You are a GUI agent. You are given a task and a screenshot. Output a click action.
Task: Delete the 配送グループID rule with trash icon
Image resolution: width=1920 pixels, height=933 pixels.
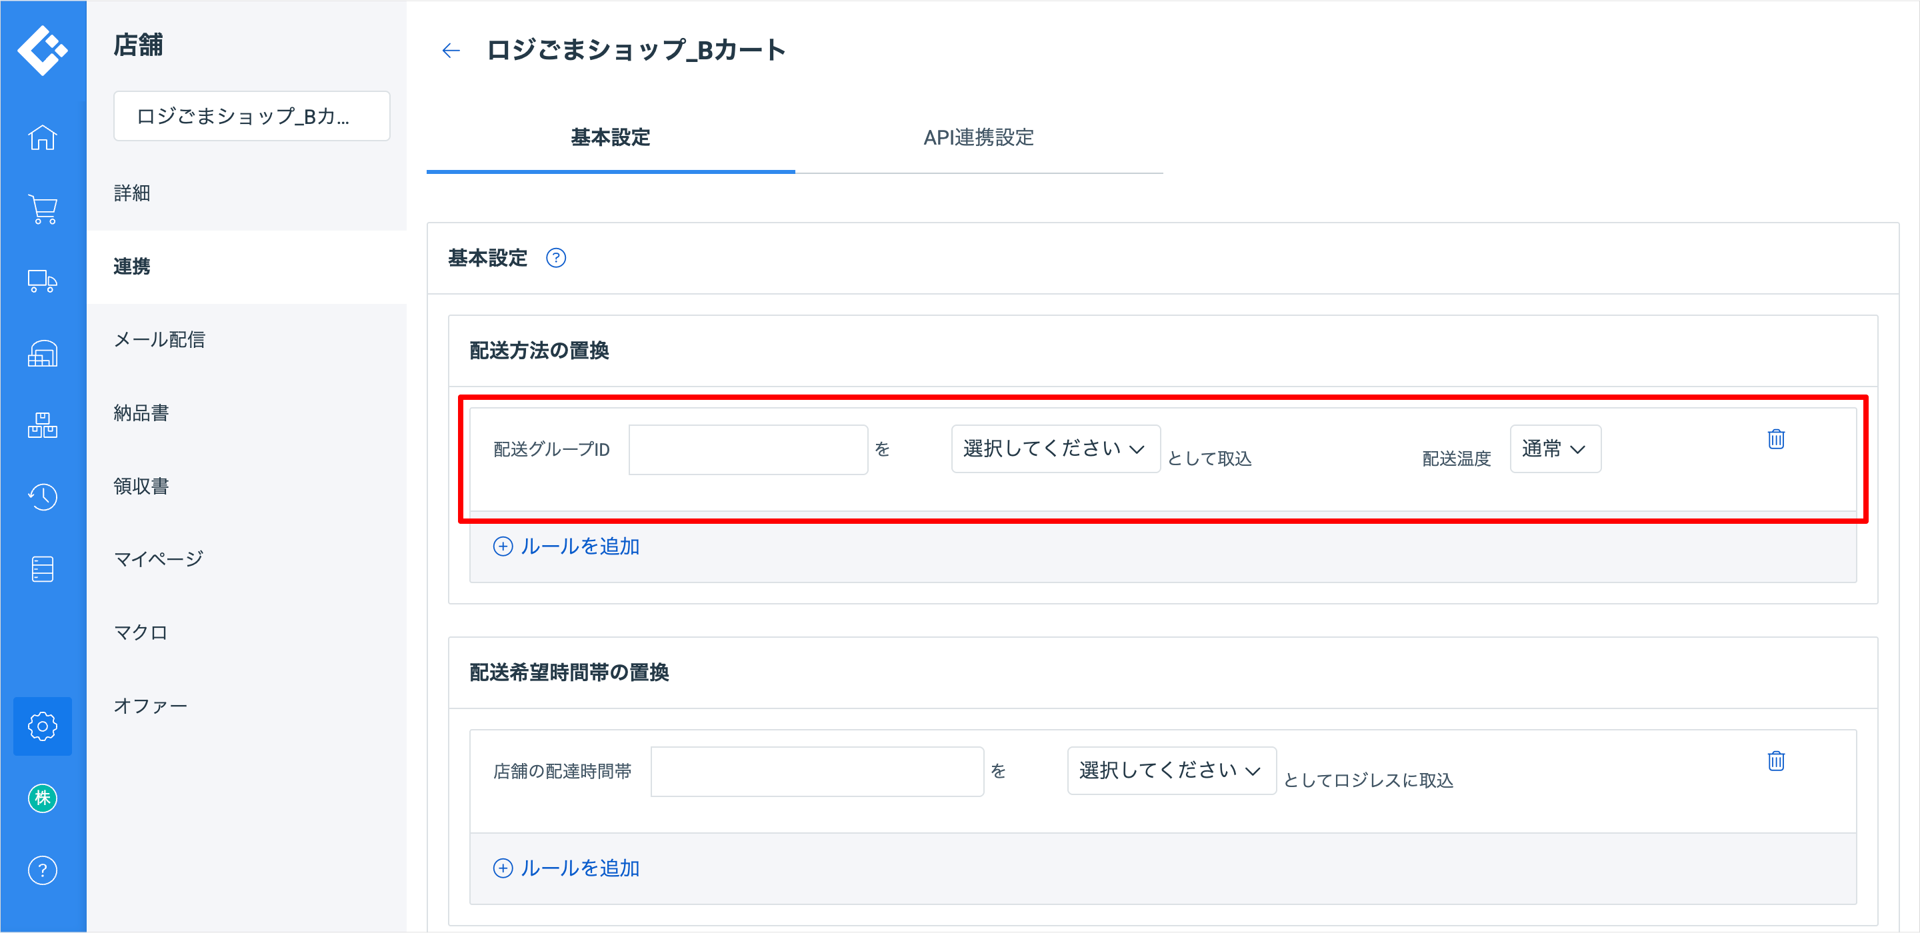pyautogui.click(x=1775, y=439)
